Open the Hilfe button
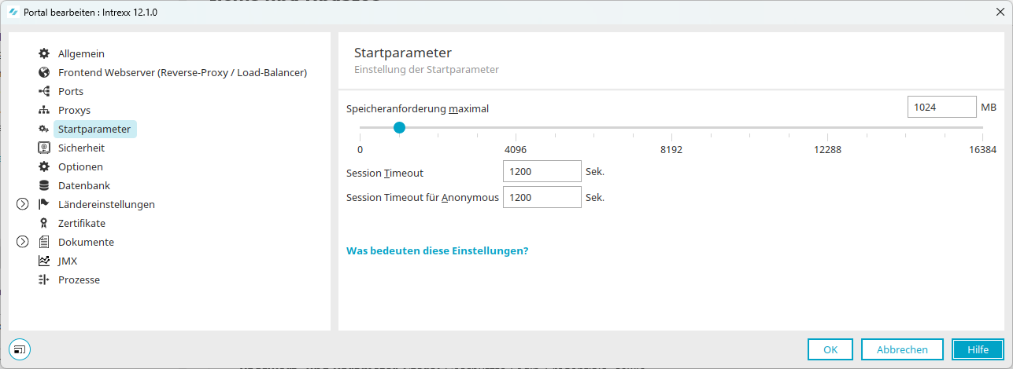The width and height of the screenshot is (1013, 369). [x=978, y=349]
